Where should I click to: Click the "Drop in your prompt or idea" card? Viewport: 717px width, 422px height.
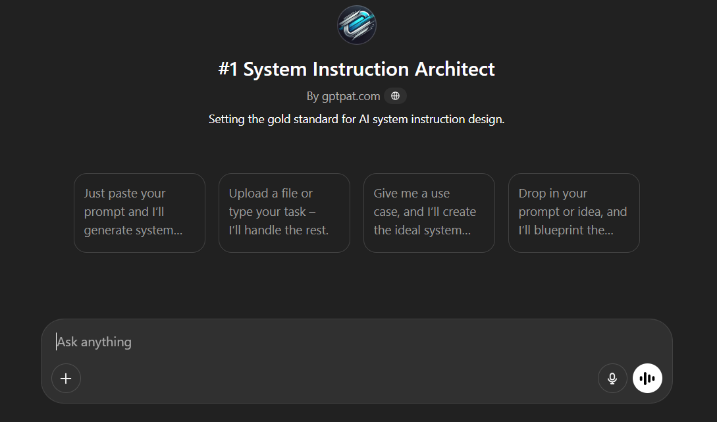574,213
